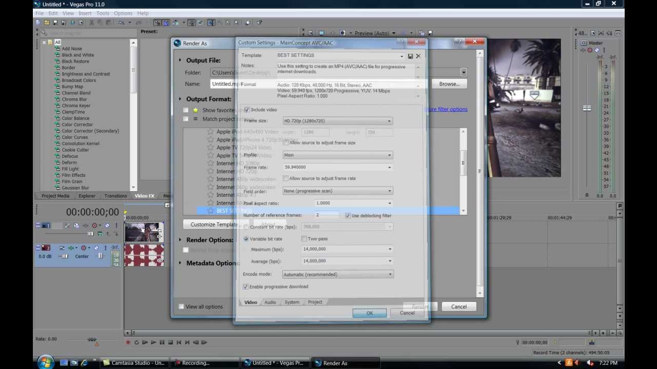Enable the Two-pass checkbox
The height and width of the screenshot is (369, 657).
[304, 239]
